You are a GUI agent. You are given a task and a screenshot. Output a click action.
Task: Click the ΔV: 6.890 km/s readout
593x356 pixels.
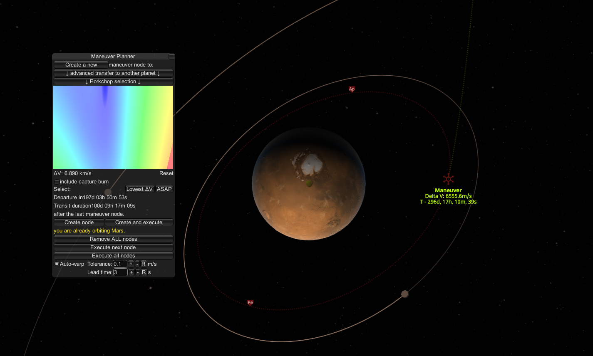point(72,173)
